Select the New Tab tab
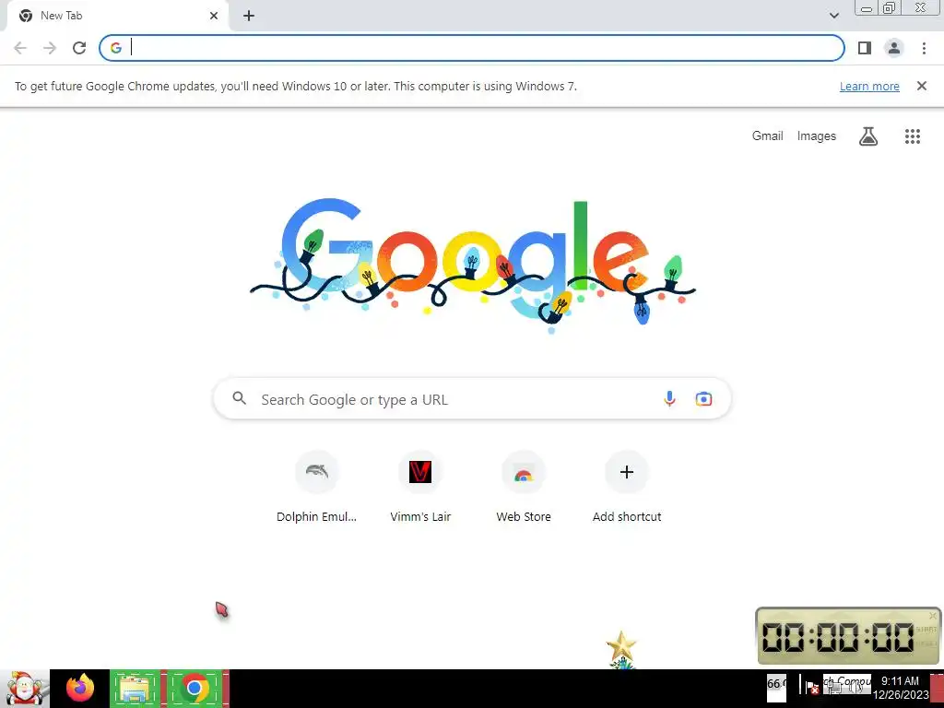Image resolution: width=944 pixels, height=708 pixels. pyautogui.click(x=117, y=16)
